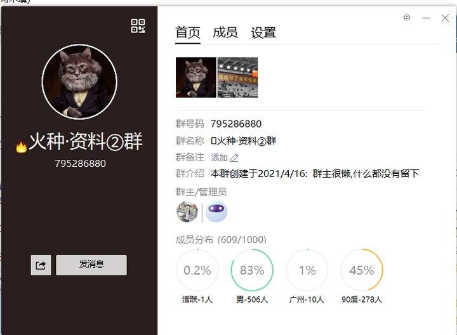Screen dimensions: 457x335
Task: Click the 83% male members ring
Action: pos(252,270)
